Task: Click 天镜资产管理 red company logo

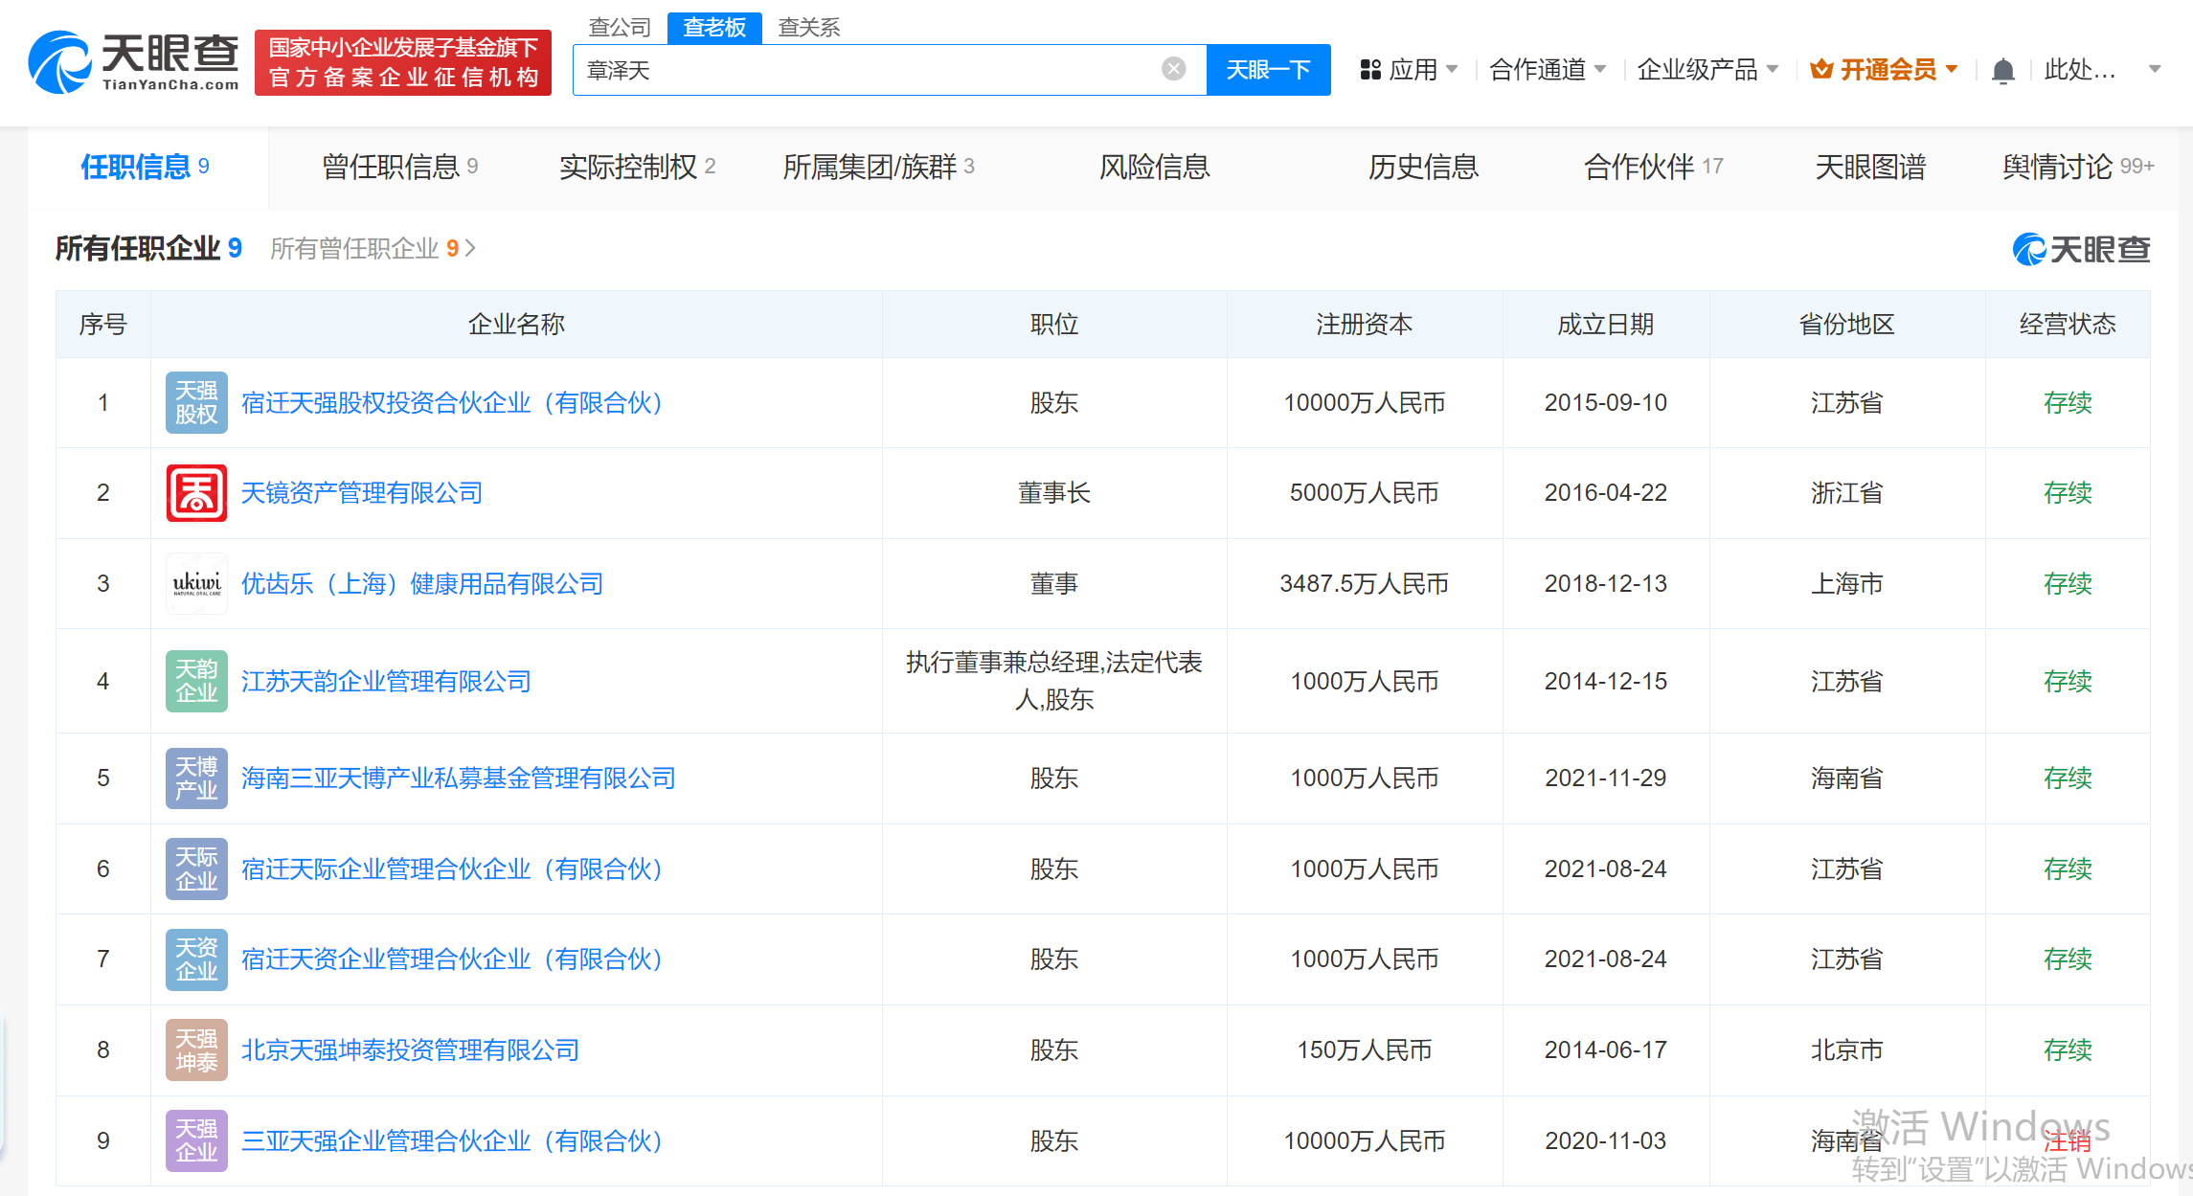Action: click(x=196, y=493)
